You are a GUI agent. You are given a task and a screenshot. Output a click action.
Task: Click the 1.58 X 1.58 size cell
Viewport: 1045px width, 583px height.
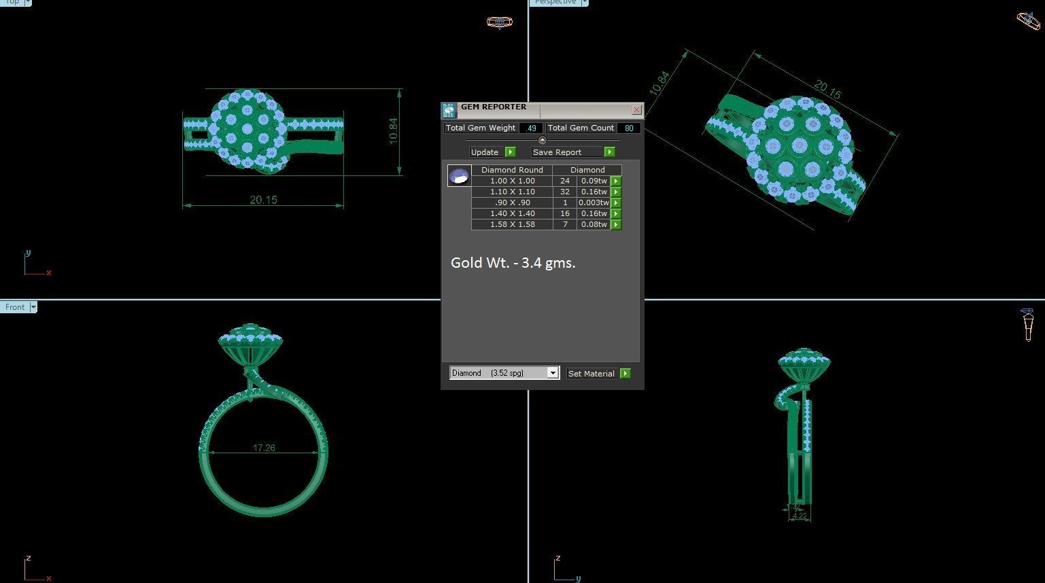[512, 225]
